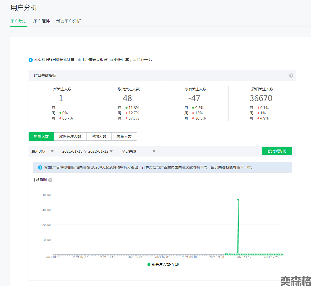Viewport: 311px width, 286px height.
Task: Switch chart to 取消关注人数
Action: coord(70,136)
